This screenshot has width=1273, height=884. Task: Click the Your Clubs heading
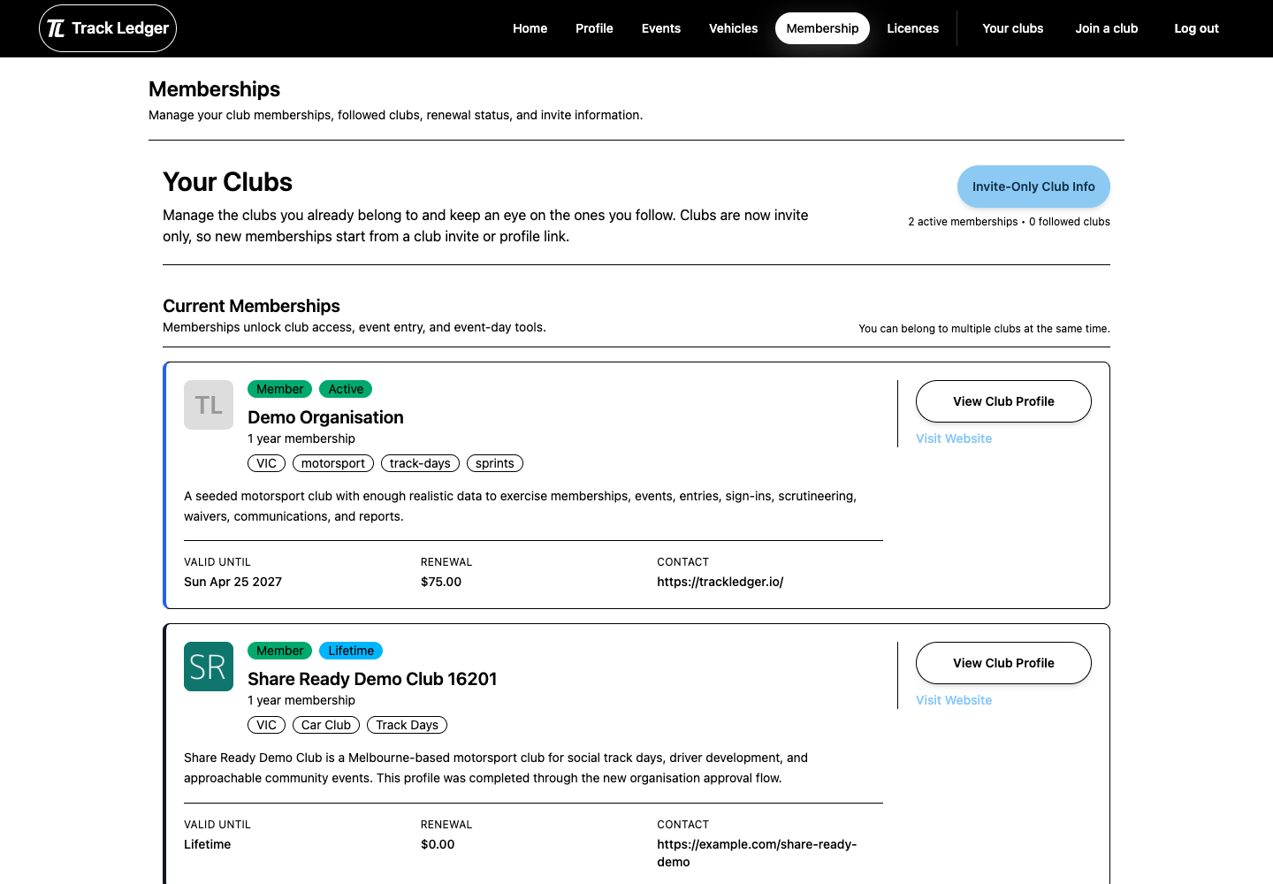(227, 182)
